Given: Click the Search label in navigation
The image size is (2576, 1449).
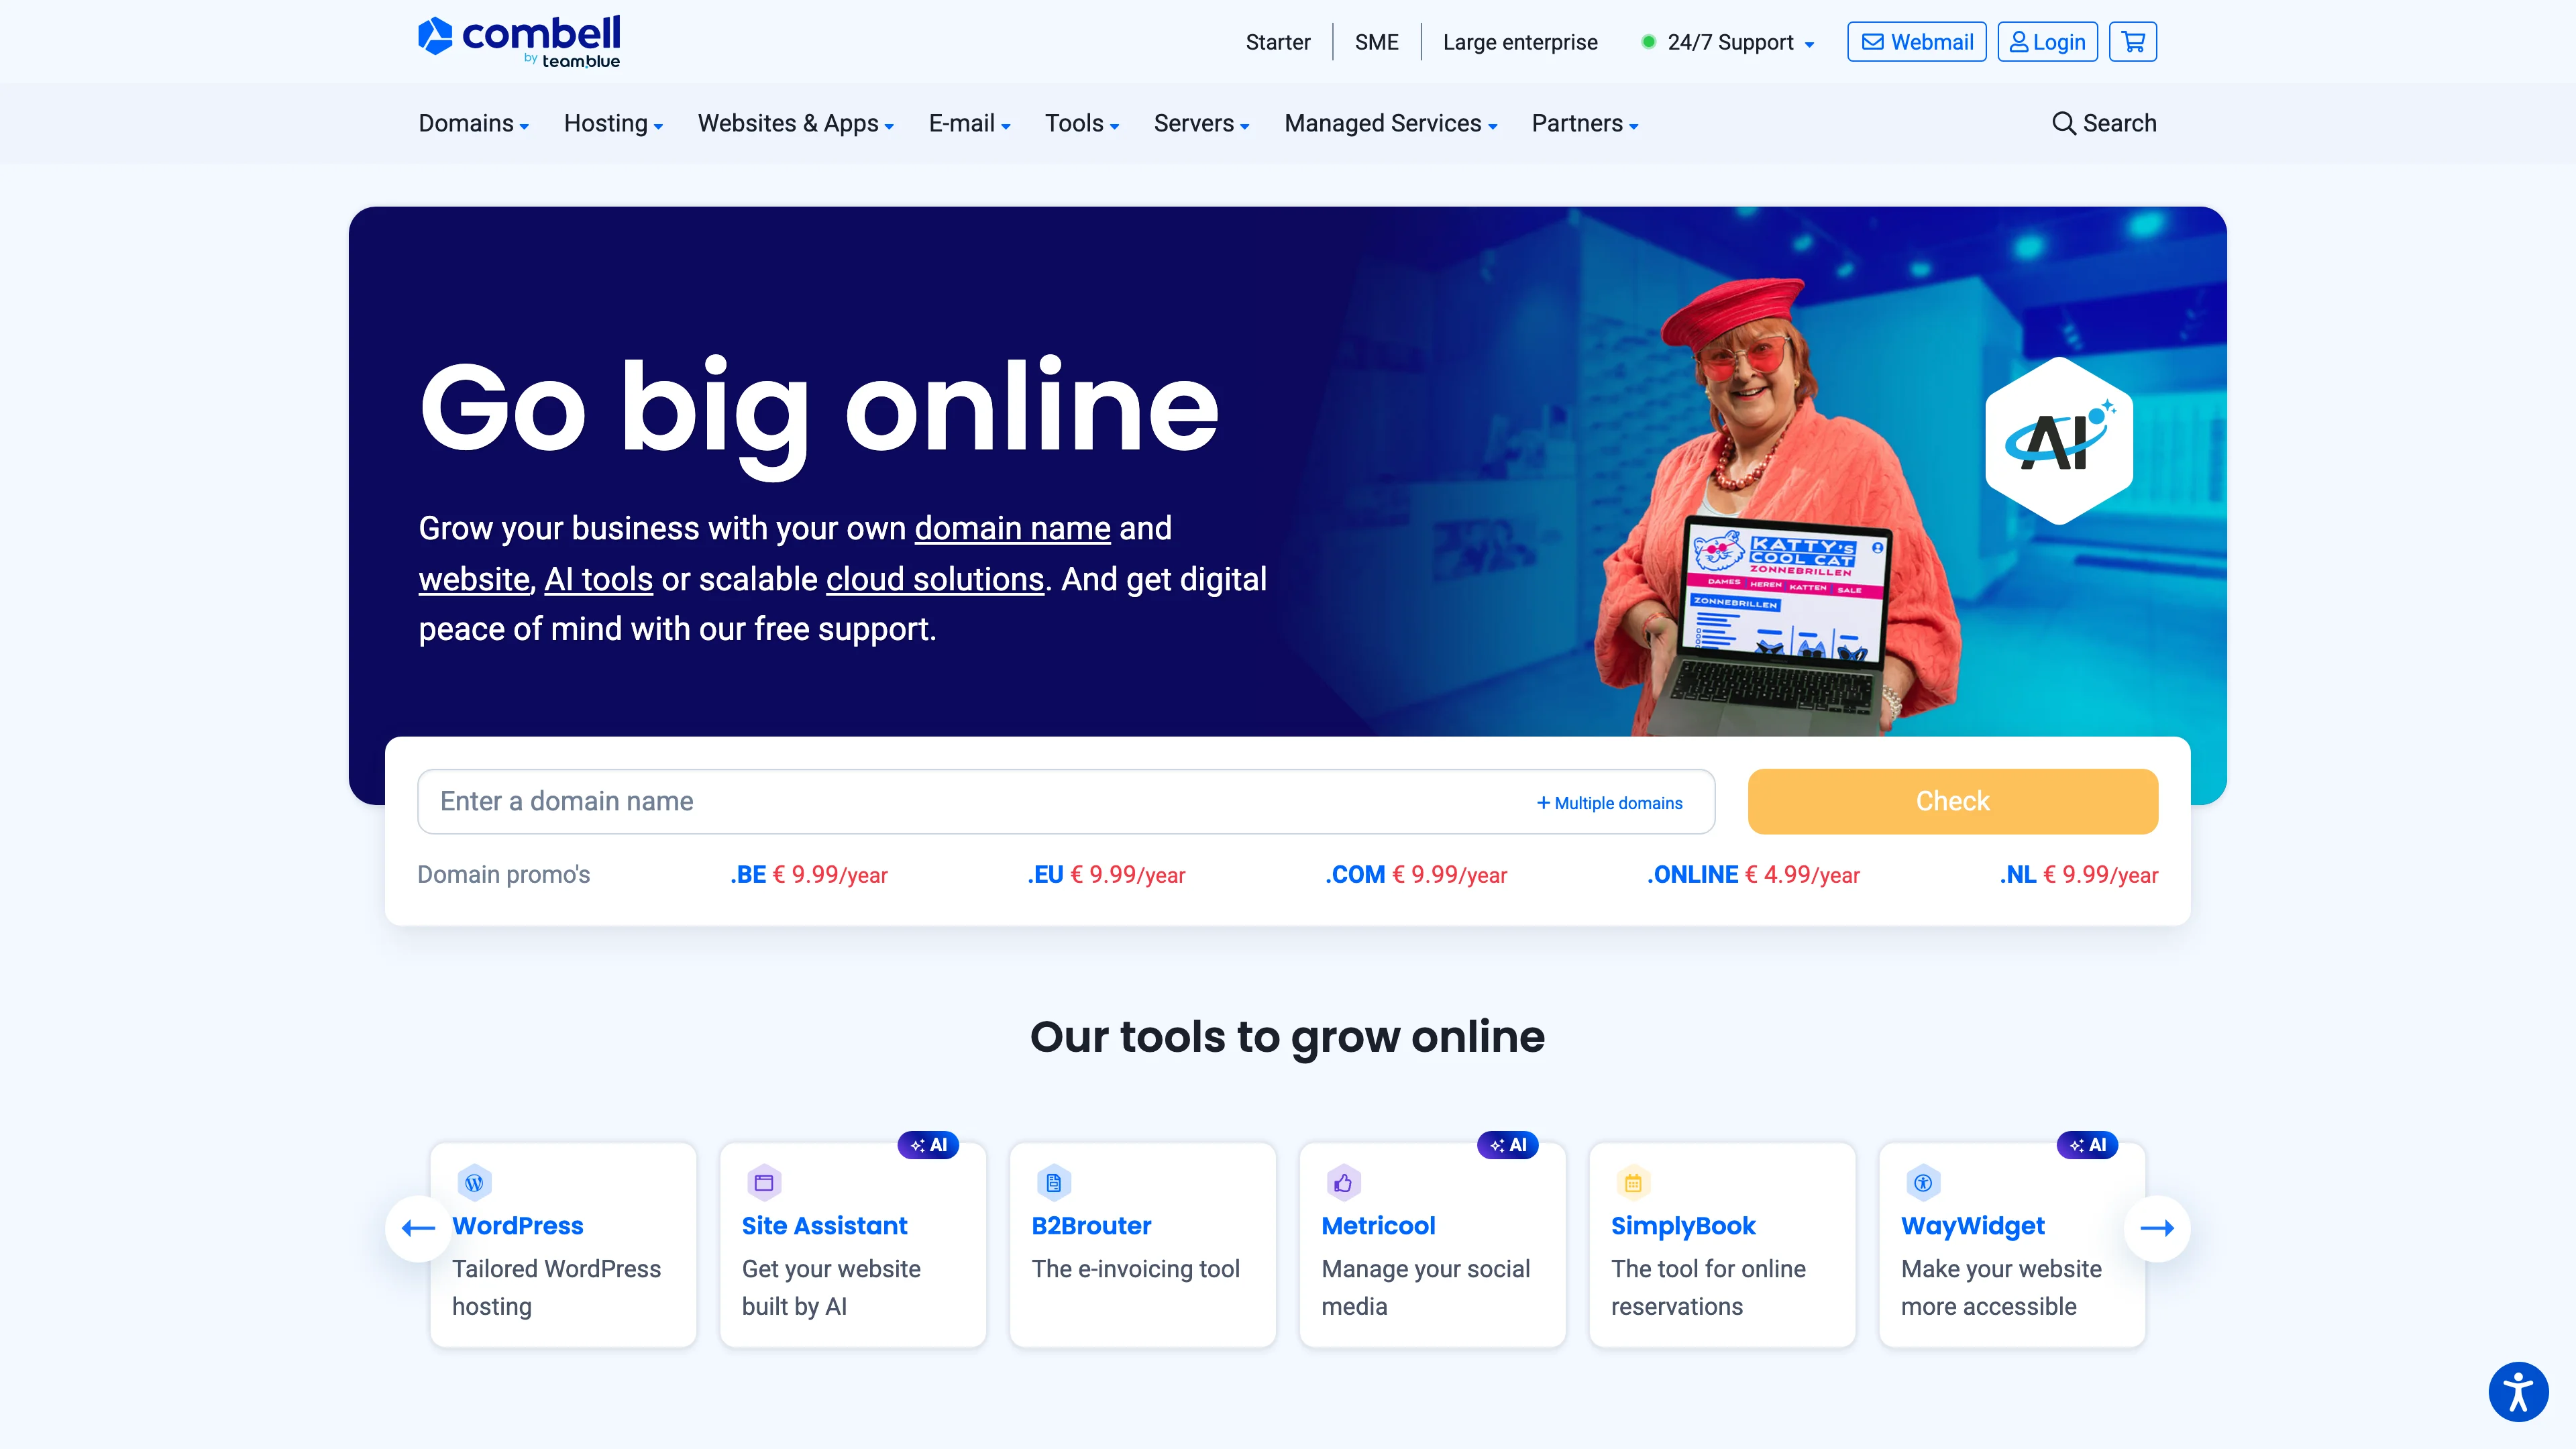Looking at the screenshot, I should pos(2119,123).
